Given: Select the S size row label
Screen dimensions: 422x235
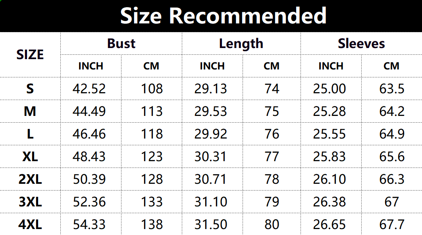Looking at the screenshot, I should point(30,89).
